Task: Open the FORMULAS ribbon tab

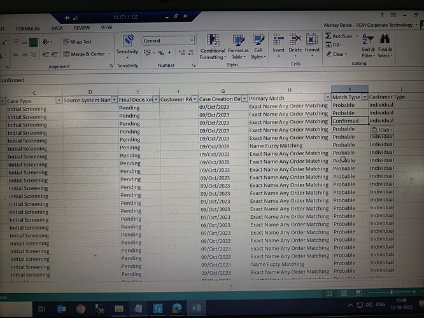Action: tap(28, 29)
